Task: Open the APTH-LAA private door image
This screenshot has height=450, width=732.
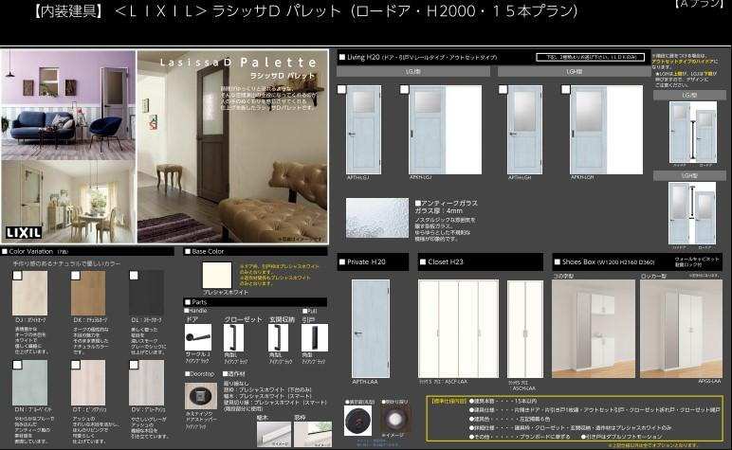Action: coord(370,329)
